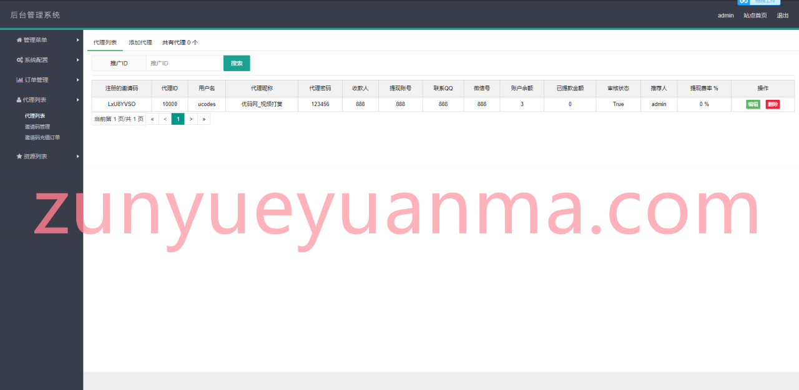Click admin in the top header
The image size is (799, 390).
pos(726,16)
